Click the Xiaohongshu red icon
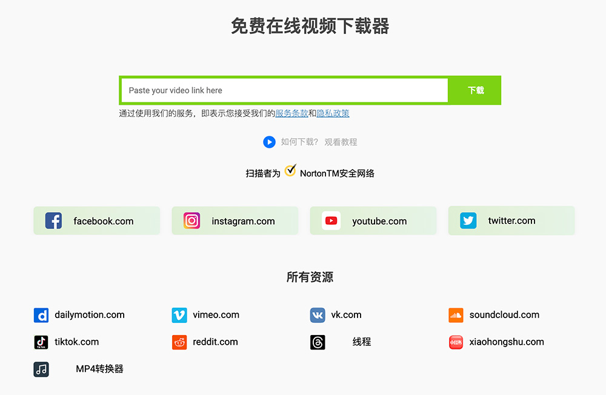This screenshot has height=395, width=606. coord(456,342)
